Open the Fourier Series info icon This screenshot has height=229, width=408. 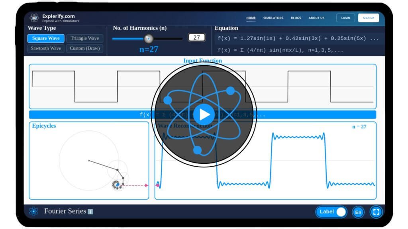(x=90, y=211)
